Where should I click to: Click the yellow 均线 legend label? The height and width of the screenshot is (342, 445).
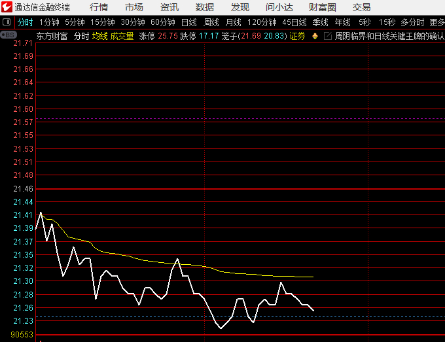coord(100,36)
